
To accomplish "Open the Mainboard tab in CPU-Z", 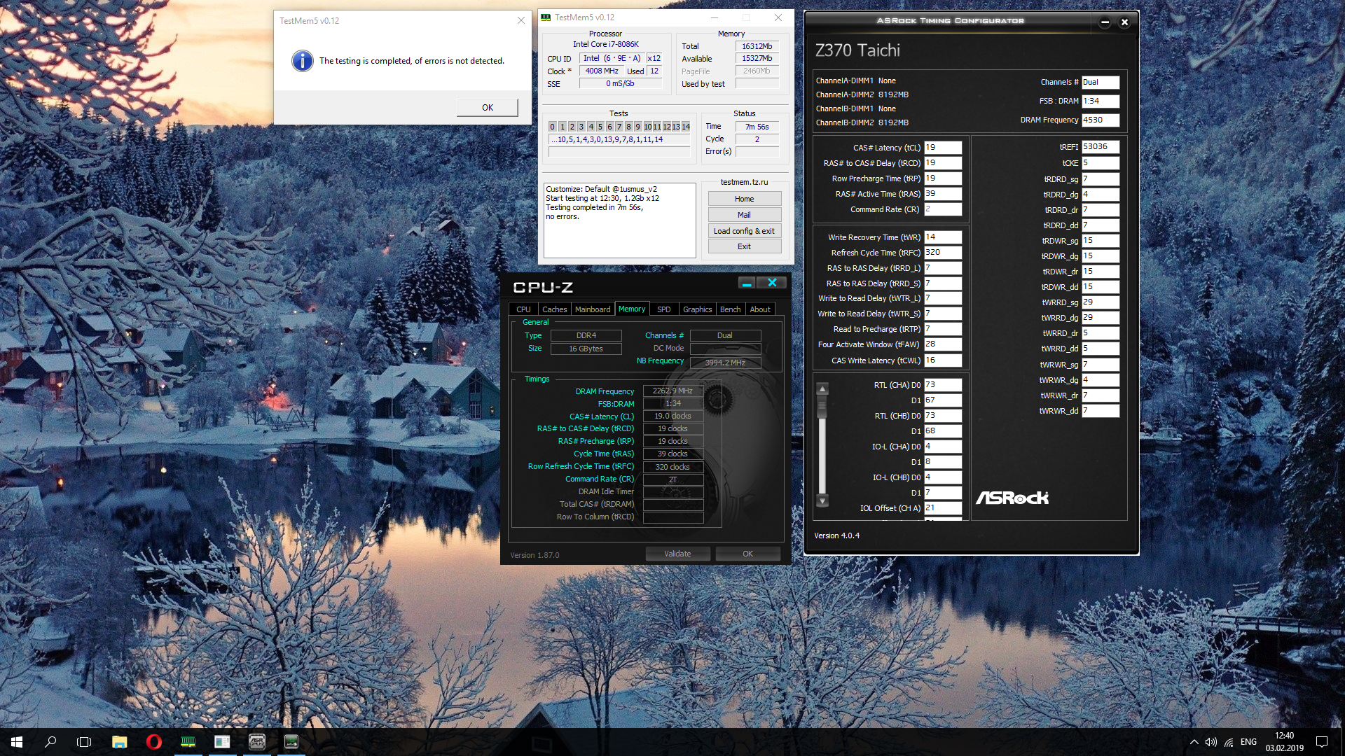I will (592, 309).
